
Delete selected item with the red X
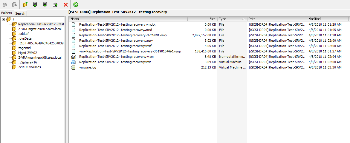coord(66,4)
